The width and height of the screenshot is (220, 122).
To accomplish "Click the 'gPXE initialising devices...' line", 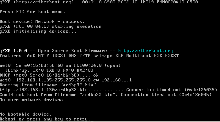I will point(38,31).
